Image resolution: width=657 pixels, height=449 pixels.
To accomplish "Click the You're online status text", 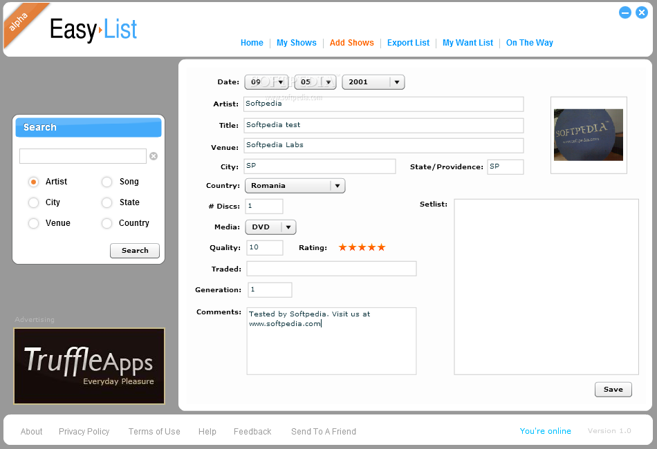I will [x=545, y=431].
